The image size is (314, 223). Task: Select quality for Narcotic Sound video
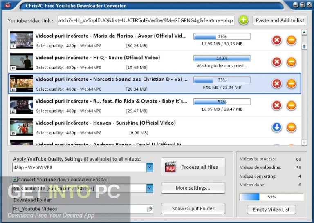[x=84, y=89]
